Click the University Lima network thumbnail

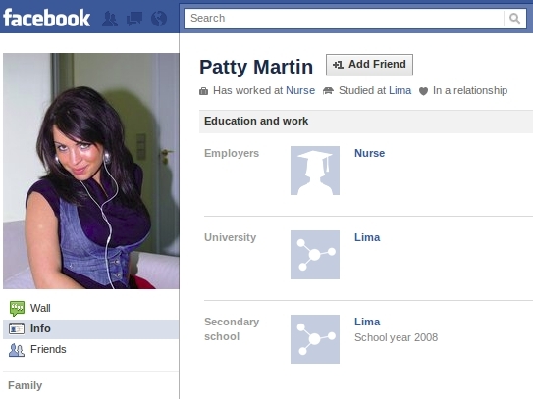[315, 255]
